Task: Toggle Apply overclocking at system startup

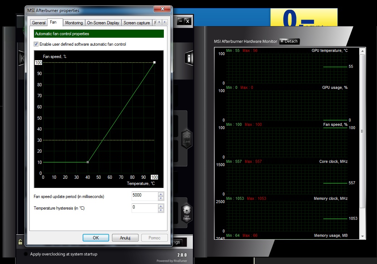Action: (25, 254)
